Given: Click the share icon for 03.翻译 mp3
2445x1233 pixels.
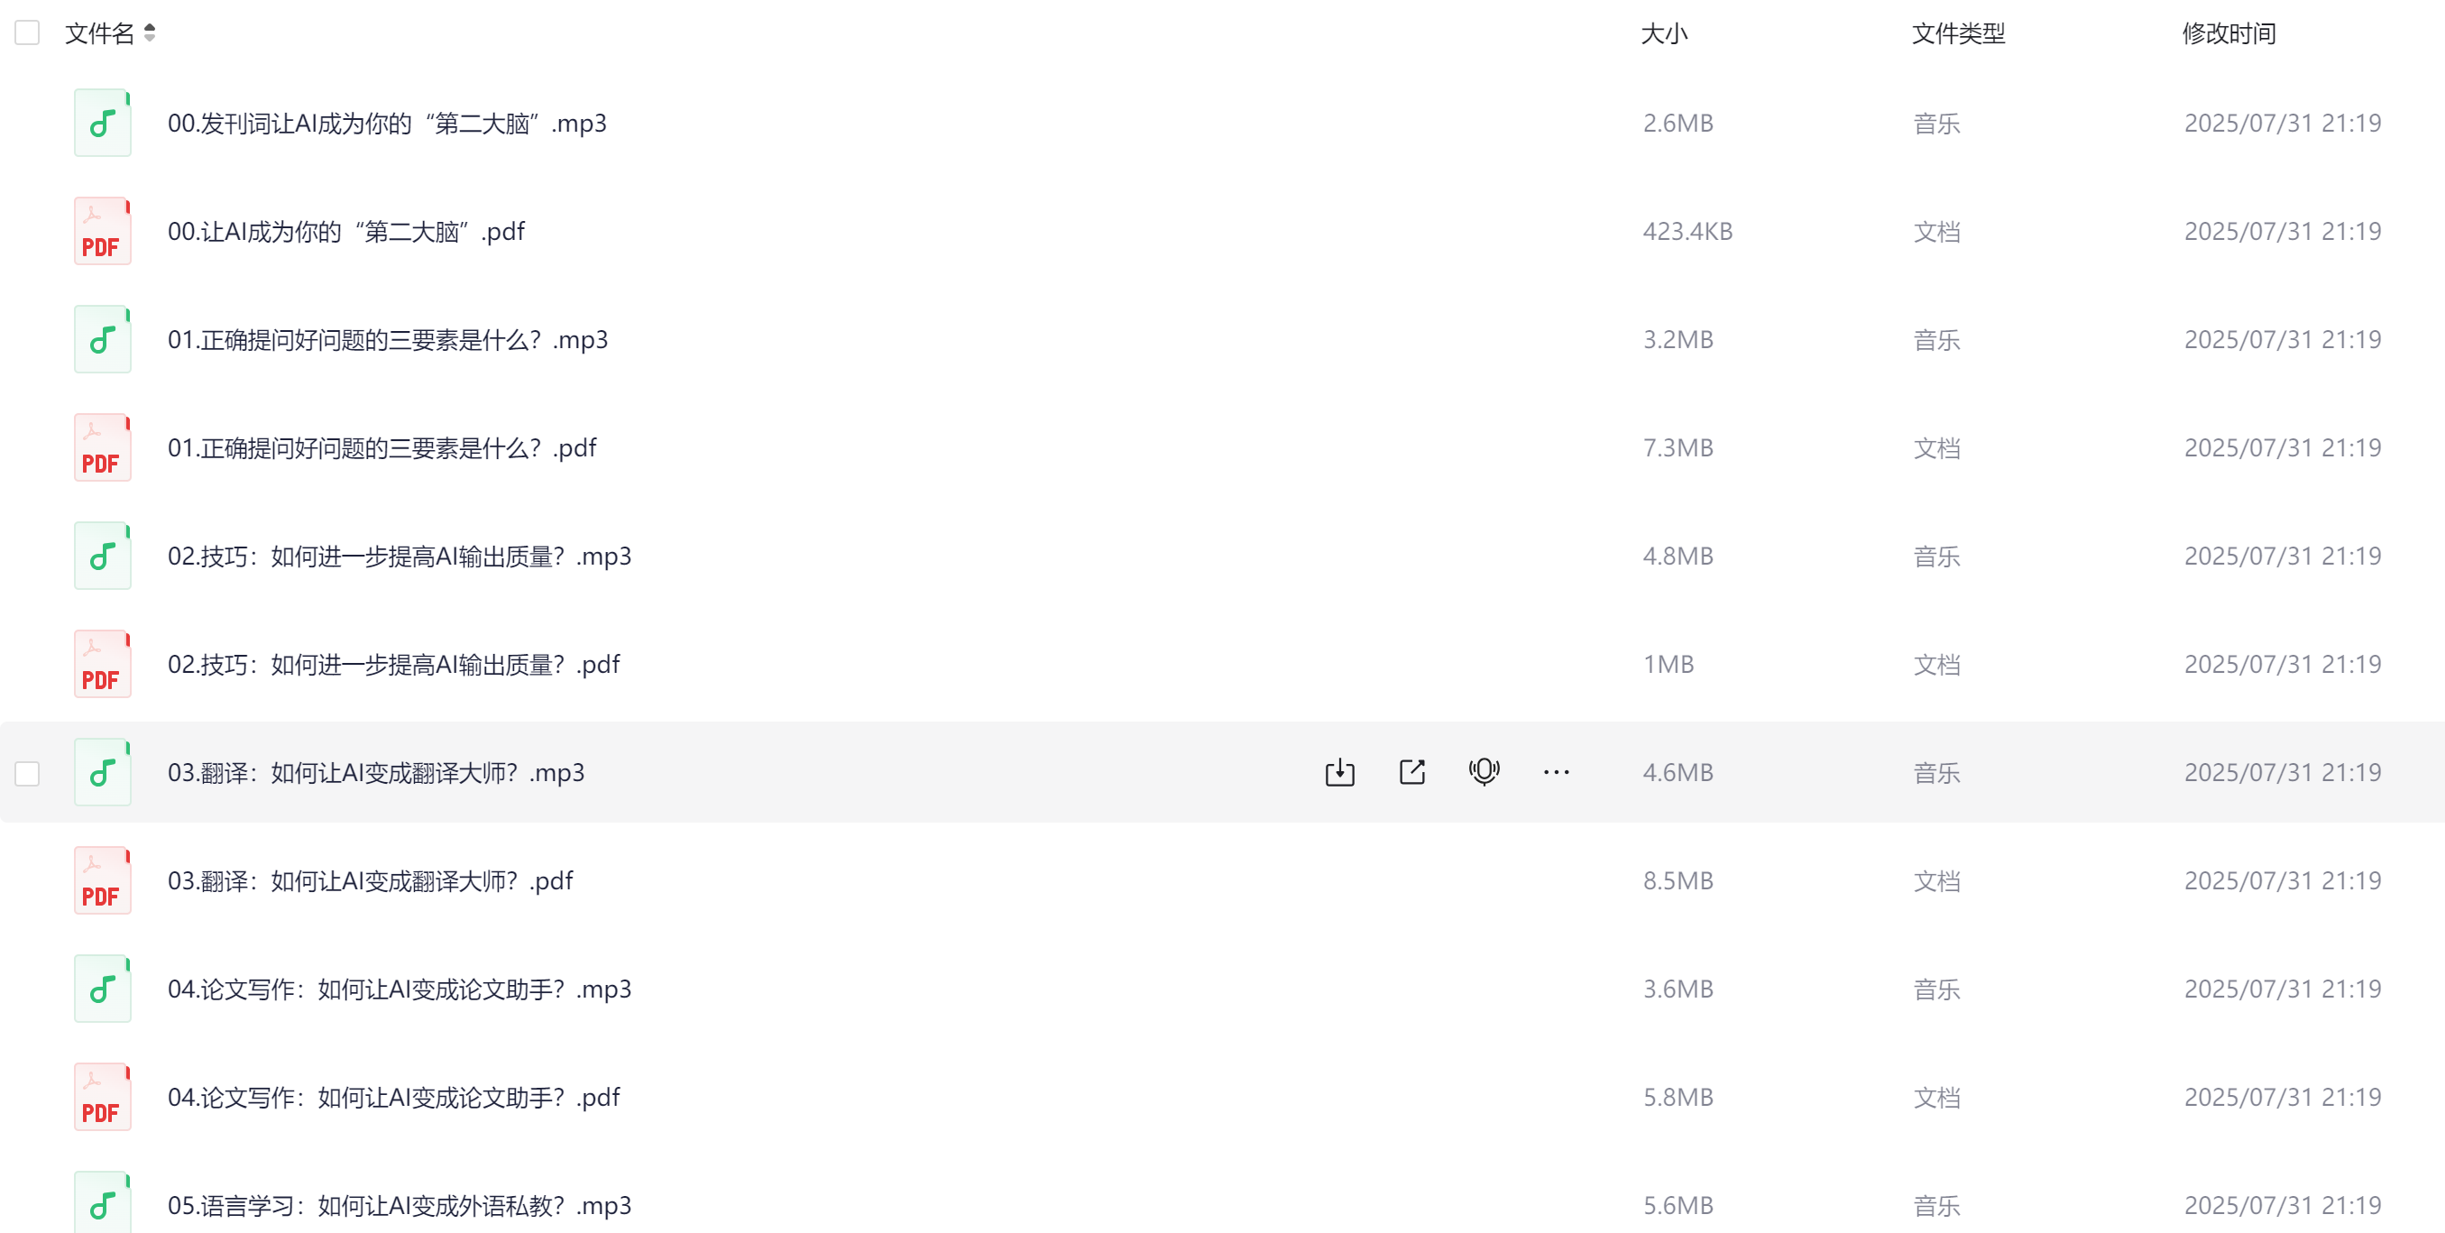Looking at the screenshot, I should click(1412, 772).
